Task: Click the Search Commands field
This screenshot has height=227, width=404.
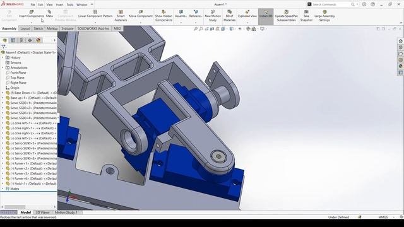Action: [x=331, y=4]
